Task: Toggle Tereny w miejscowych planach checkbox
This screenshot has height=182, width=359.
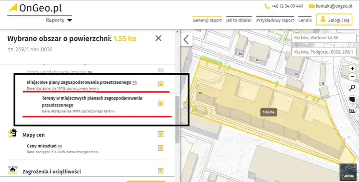Action: point(161,103)
